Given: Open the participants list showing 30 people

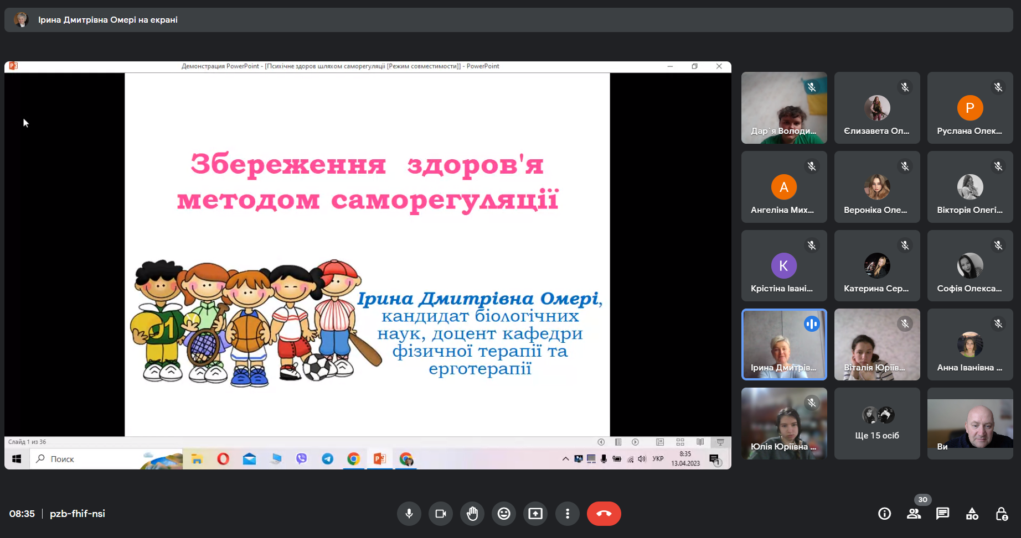Looking at the screenshot, I should [915, 514].
